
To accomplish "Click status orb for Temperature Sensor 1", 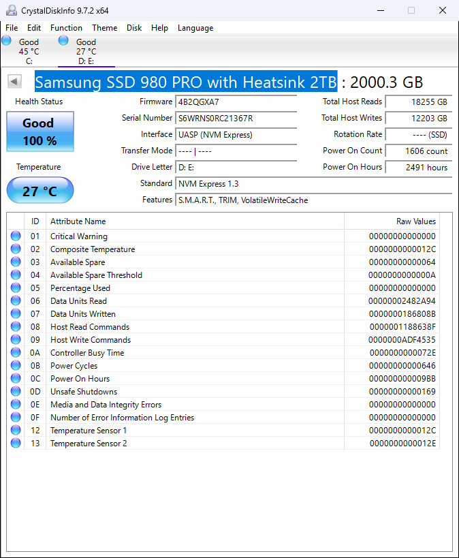I will [16, 430].
